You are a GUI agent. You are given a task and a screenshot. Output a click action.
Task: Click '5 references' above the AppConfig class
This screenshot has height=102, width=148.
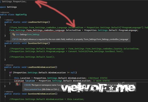5,12
